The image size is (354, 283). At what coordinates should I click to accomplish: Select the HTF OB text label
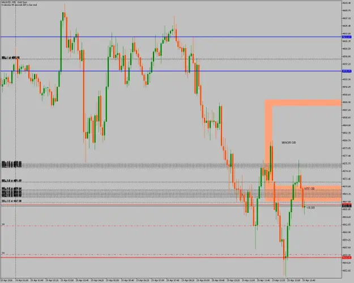309,188
